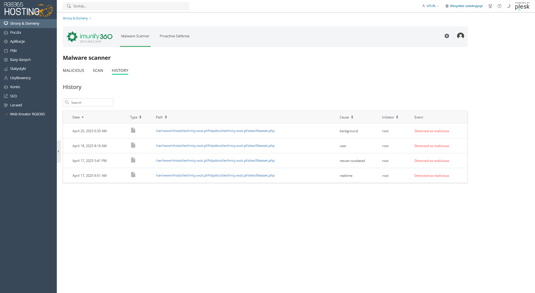Expand the UTI.PL account dropdown

430,6
